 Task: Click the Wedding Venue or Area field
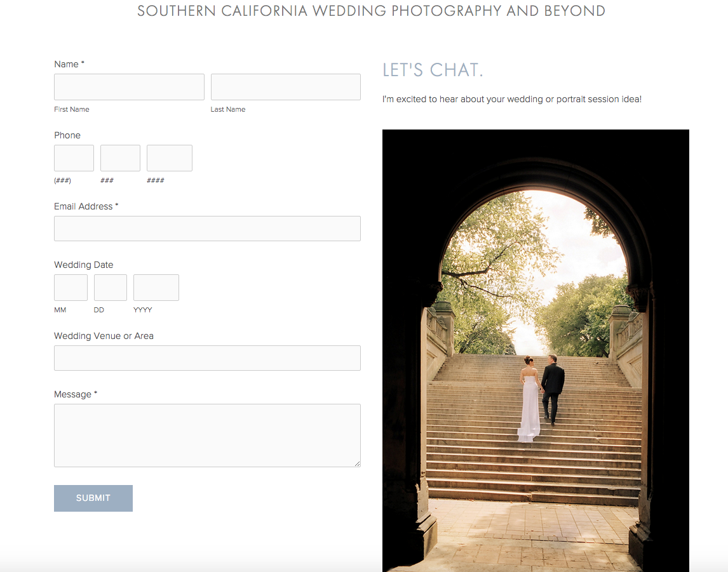click(207, 357)
